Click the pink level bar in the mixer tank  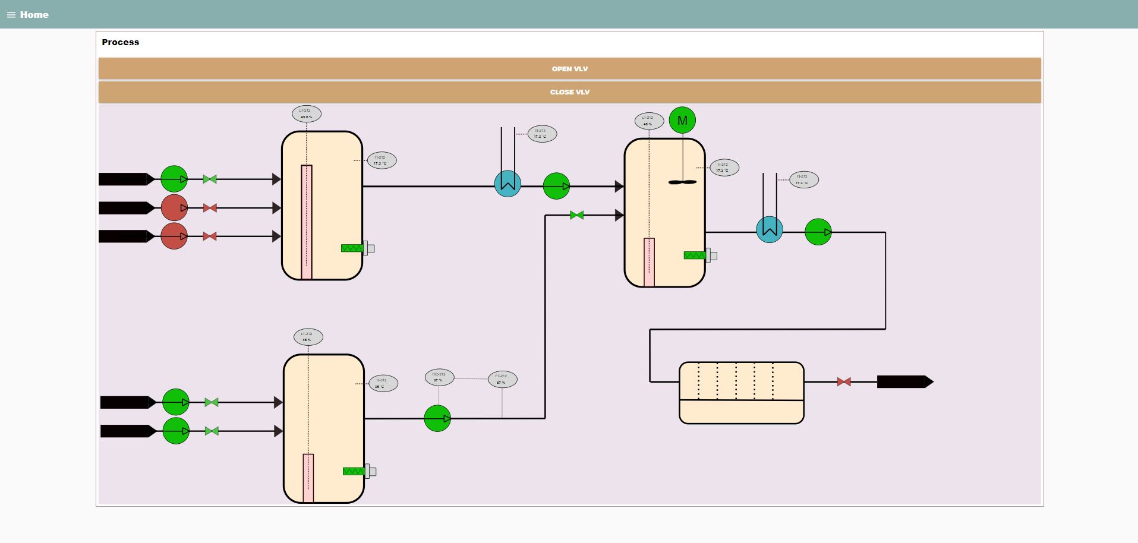(x=649, y=263)
